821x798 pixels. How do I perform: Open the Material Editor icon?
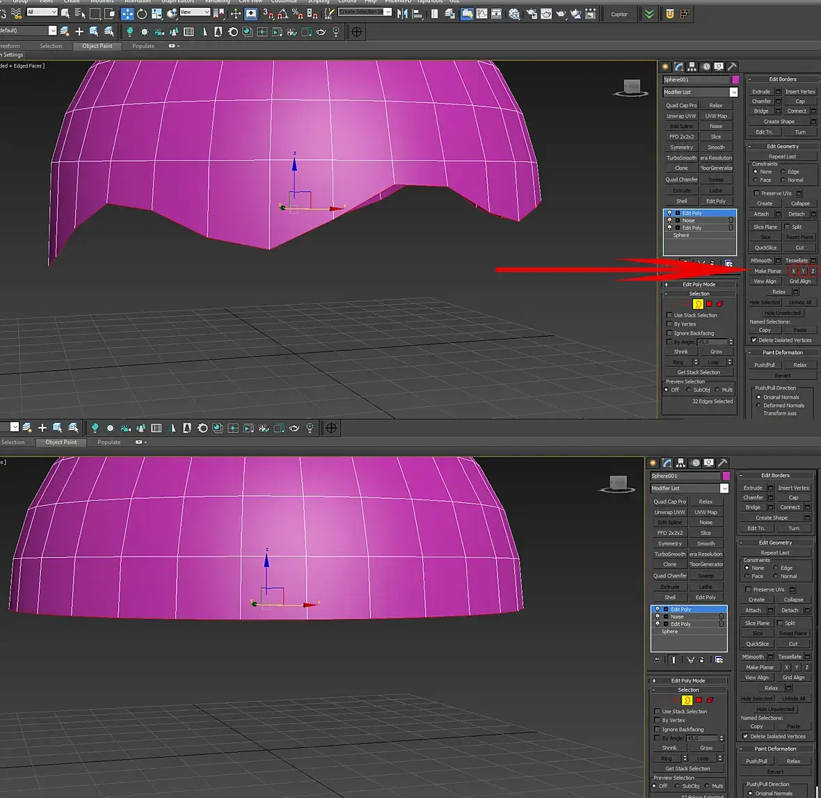click(515, 14)
